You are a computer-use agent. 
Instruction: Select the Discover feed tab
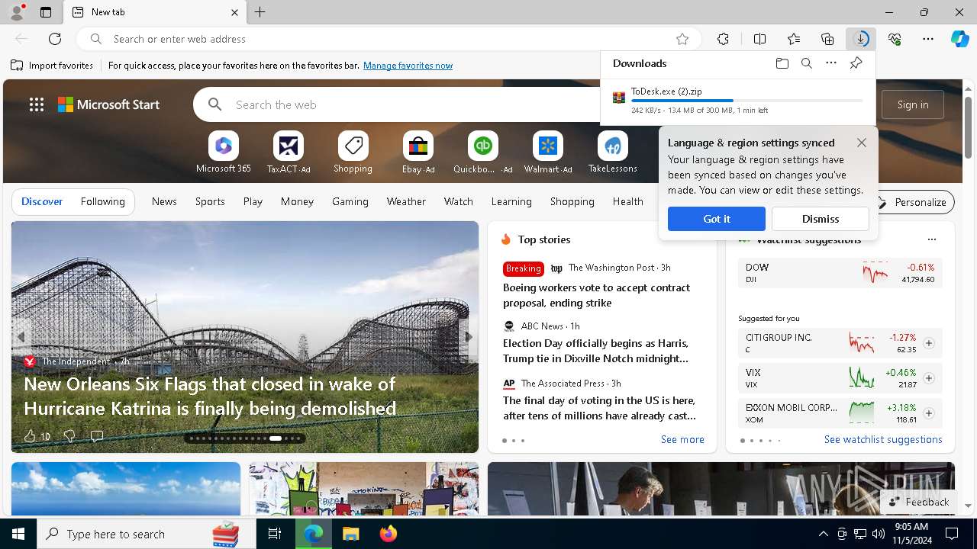pyautogui.click(x=42, y=202)
